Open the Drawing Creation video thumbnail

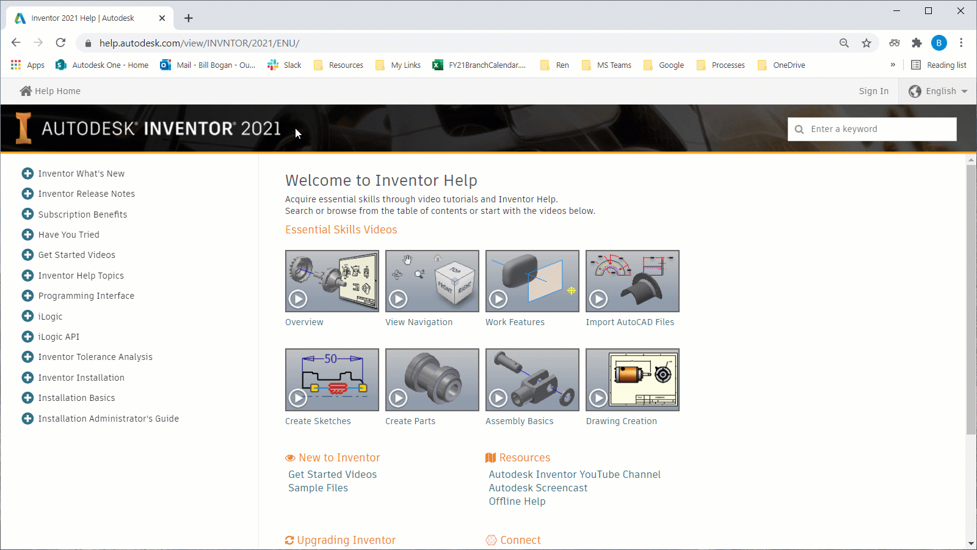click(x=633, y=380)
